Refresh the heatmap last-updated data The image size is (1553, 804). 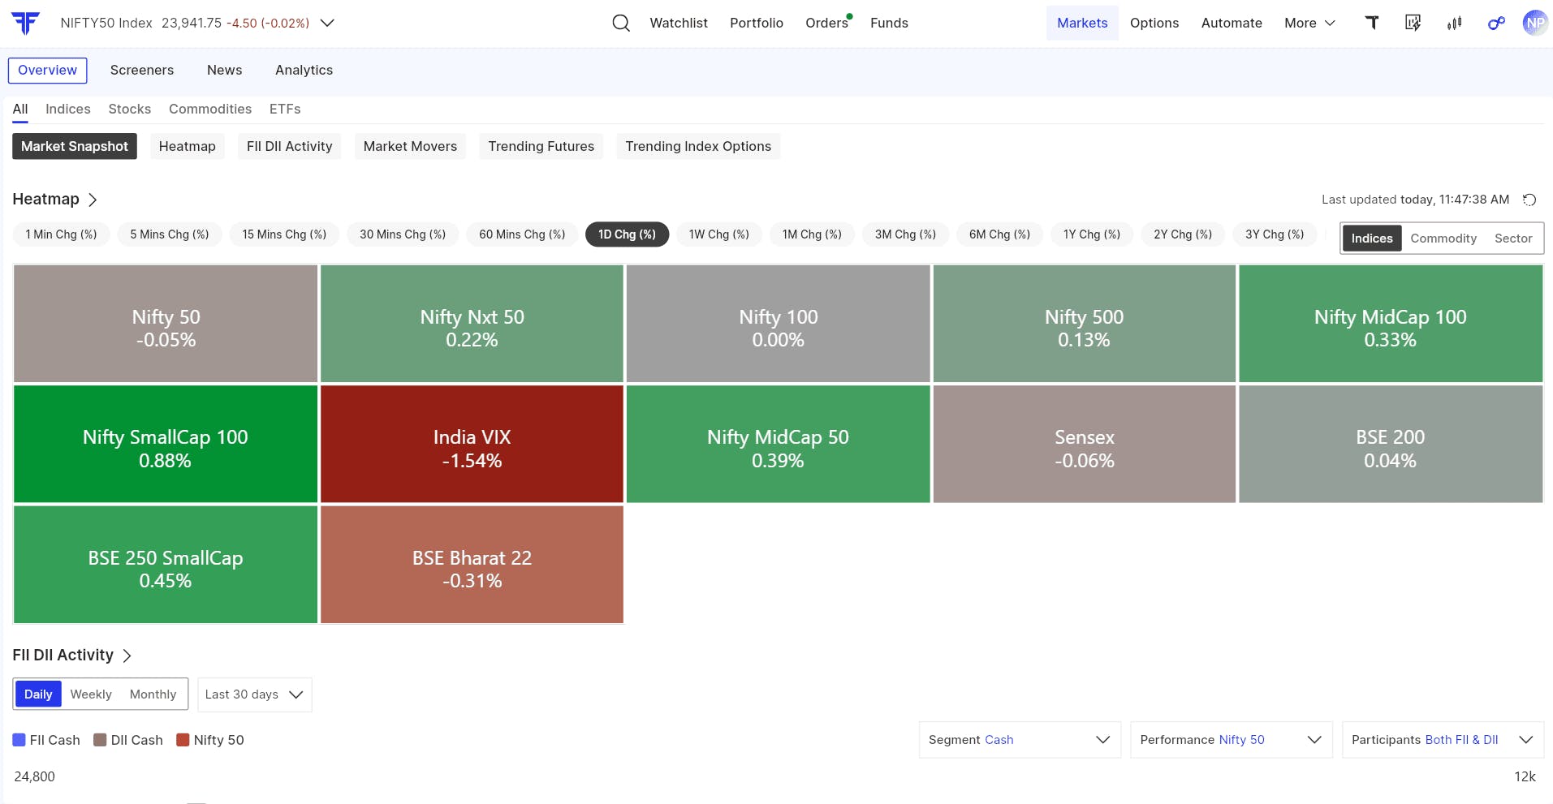coord(1529,200)
